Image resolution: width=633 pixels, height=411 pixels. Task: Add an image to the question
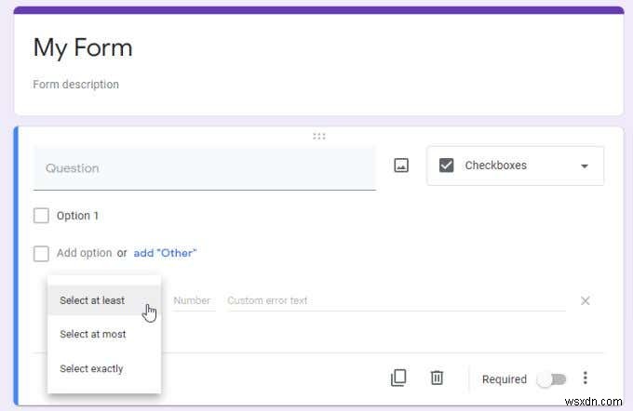401,166
